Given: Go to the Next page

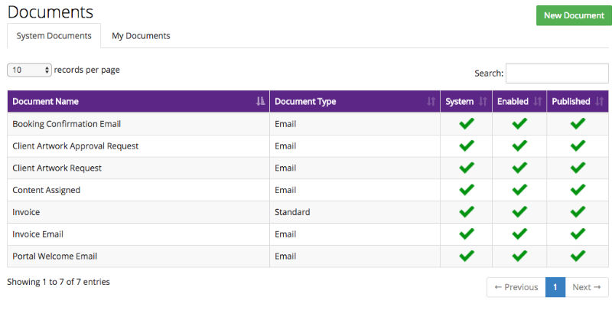Looking at the screenshot, I should 587,287.
